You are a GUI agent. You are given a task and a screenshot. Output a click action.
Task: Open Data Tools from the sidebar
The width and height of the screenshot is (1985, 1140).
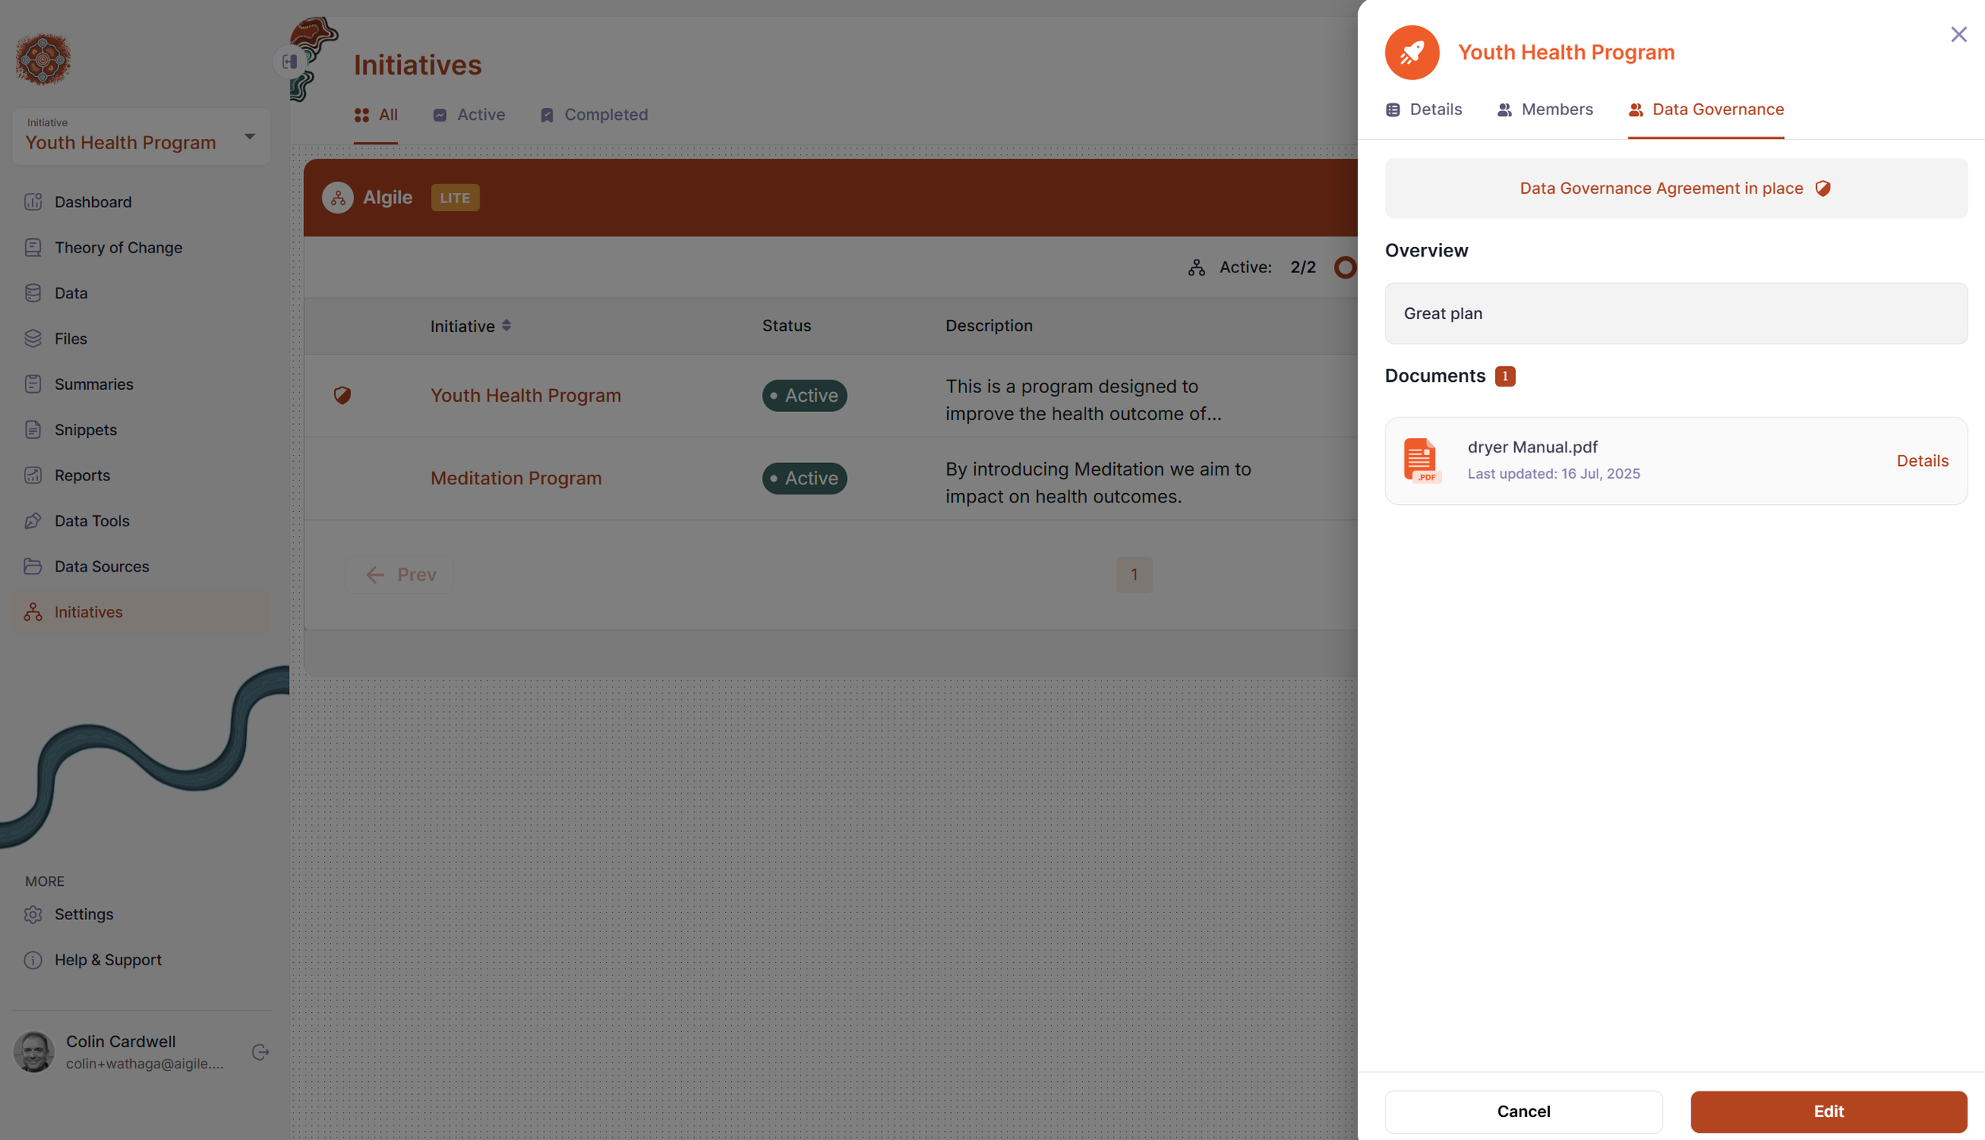[91, 521]
